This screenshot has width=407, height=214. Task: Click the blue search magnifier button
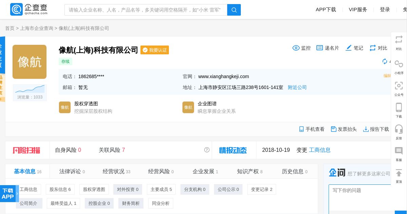point(234,10)
